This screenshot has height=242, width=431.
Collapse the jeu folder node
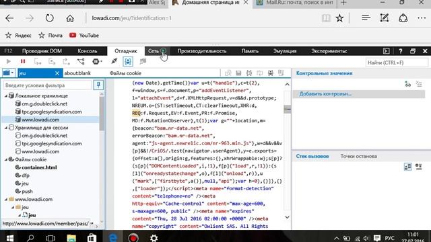pyautogui.click(x=13, y=208)
